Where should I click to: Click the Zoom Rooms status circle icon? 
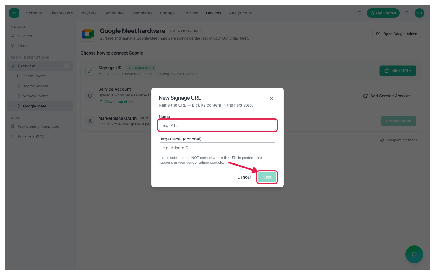tap(18, 76)
